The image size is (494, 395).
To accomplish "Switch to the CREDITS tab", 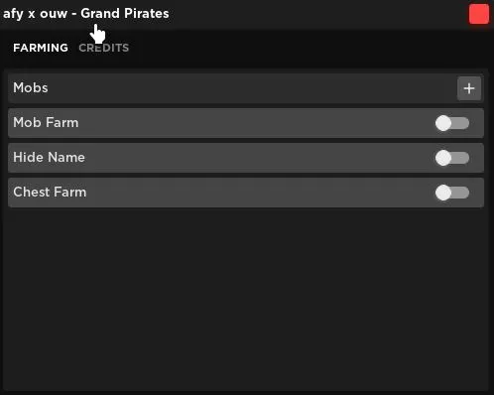I will [x=104, y=48].
